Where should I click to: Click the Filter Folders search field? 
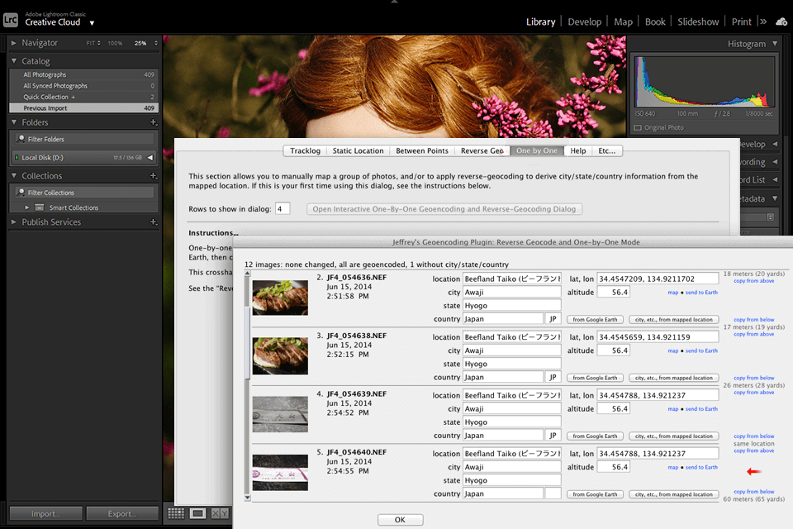pyautogui.click(x=84, y=139)
